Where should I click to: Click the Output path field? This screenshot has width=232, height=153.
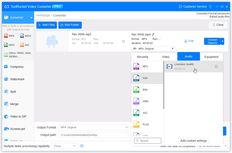93,135
